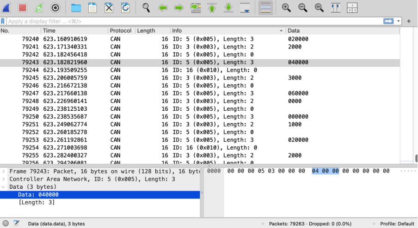Click time 623.249062774 cell
This screenshot has width=418, height=228.
[x=65, y=124]
